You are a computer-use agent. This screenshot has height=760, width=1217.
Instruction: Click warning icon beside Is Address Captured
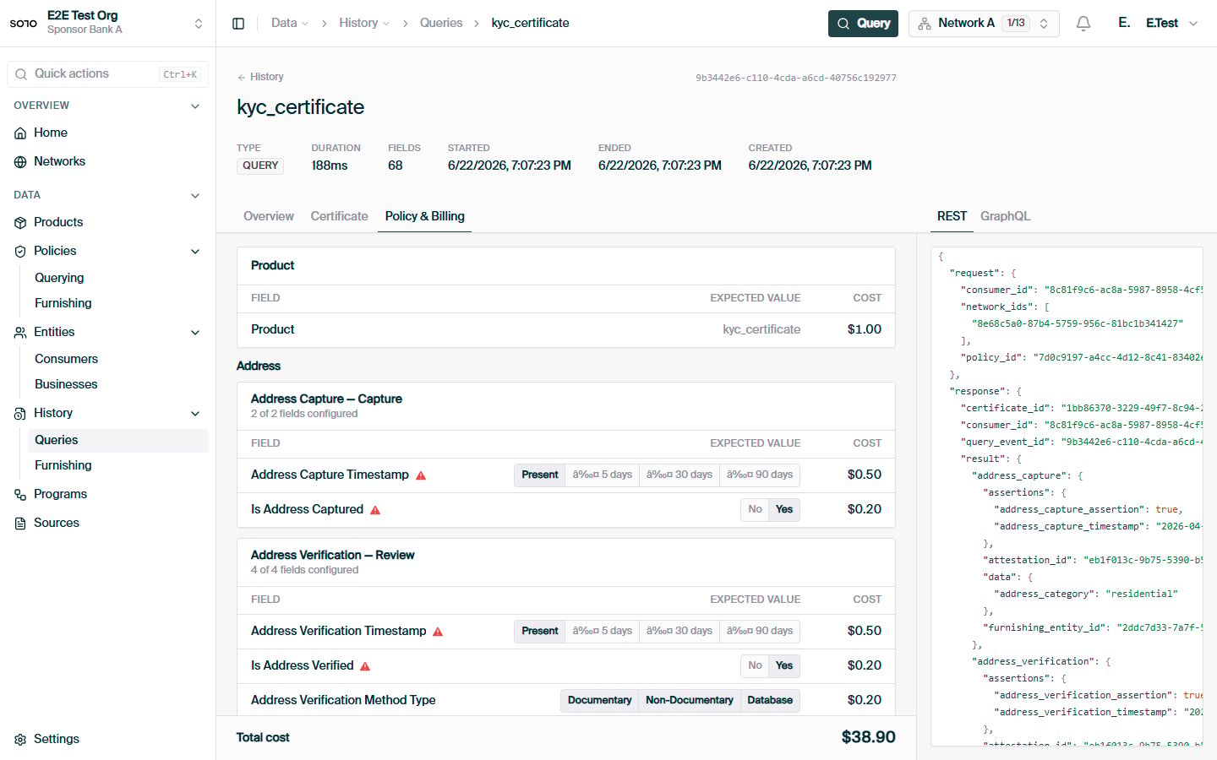coord(375,510)
